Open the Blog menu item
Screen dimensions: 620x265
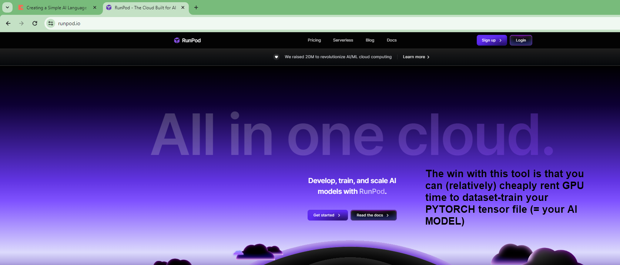pyautogui.click(x=370, y=40)
